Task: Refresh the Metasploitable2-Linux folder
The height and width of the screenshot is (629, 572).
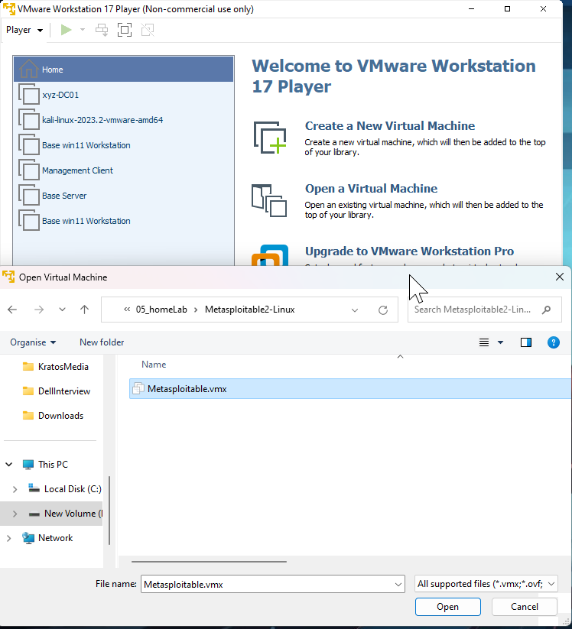Action: pyautogui.click(x=383, y=310)
